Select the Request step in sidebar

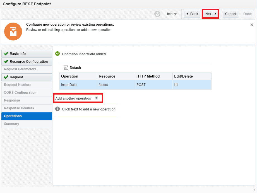coord(27,77)
